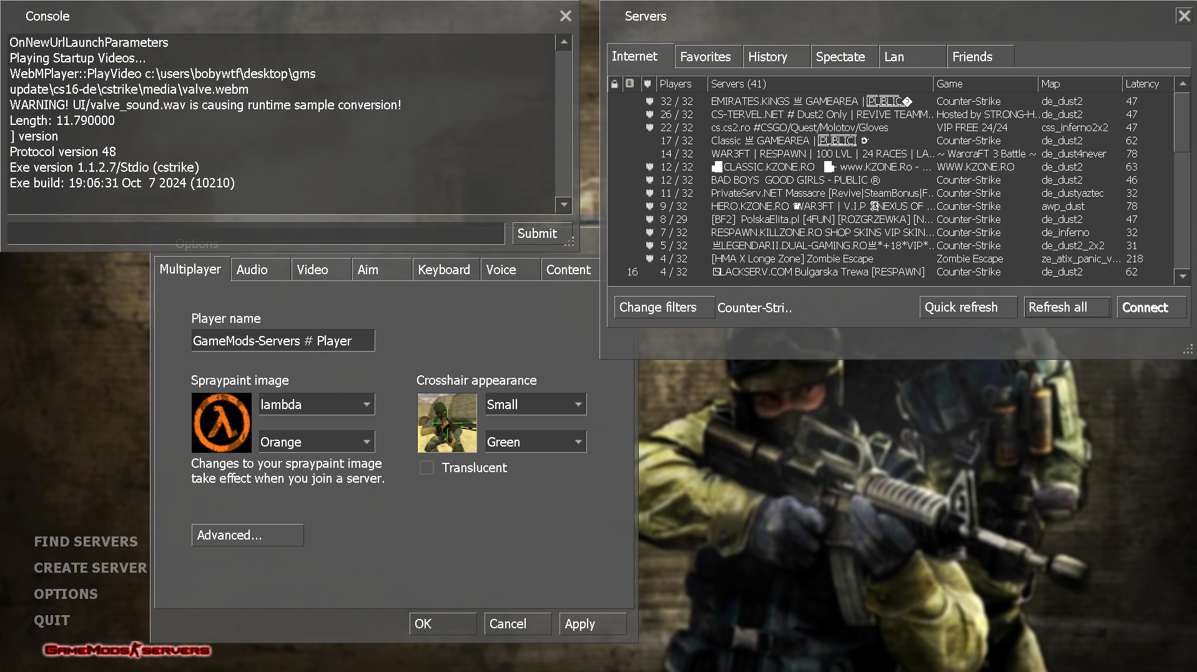Click shield icon on Zombie Escape row

pyautogui.click(x=649, y=259)
